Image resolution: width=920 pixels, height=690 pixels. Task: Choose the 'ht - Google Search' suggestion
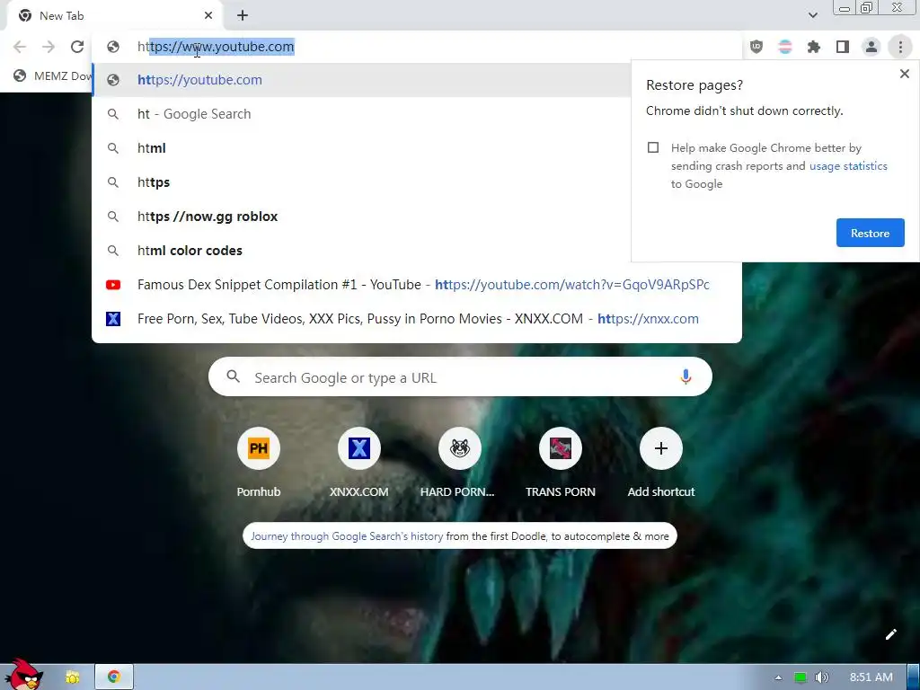click(x=361, y=114)
